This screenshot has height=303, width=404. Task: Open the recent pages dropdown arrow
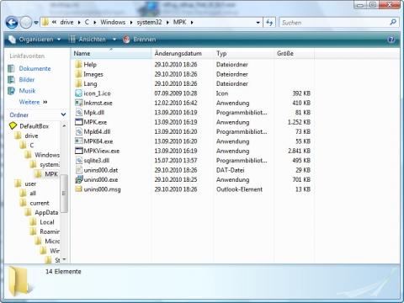pyautogui.click(x=36, y=23)
